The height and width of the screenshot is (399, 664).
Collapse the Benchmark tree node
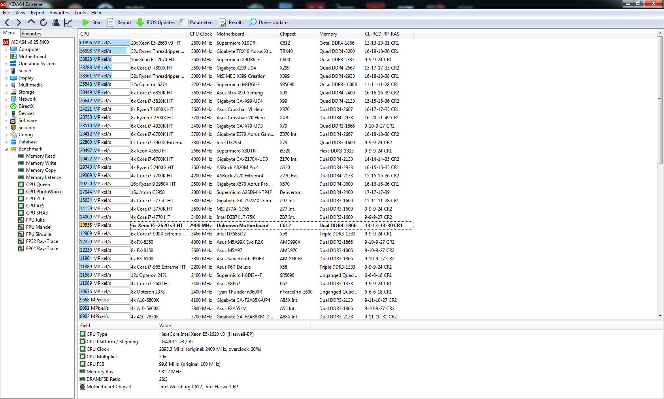coord(6,149)
